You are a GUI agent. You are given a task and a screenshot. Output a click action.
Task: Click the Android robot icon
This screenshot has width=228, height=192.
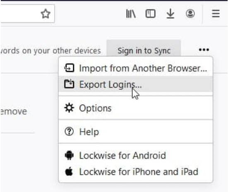click(69, 155)
